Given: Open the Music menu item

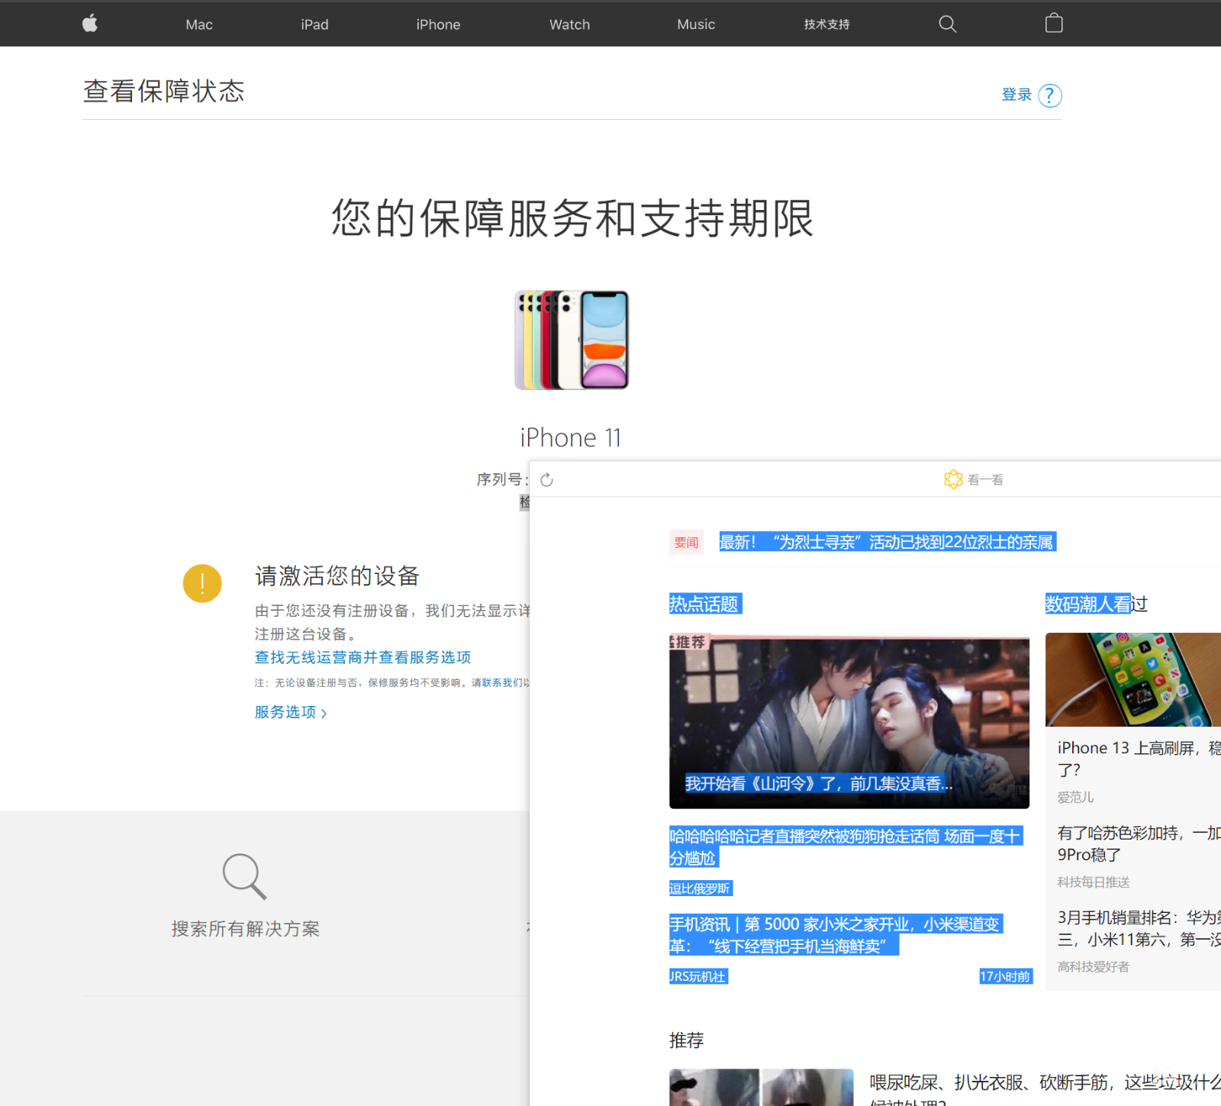Looking at the screenshot, I should [696, 24].
